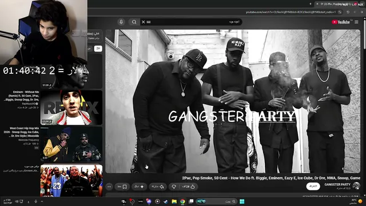The width and height of the screenshot is (366, 206).
Task: Save video with the bookmark button
Action: (x=122, y=187)
